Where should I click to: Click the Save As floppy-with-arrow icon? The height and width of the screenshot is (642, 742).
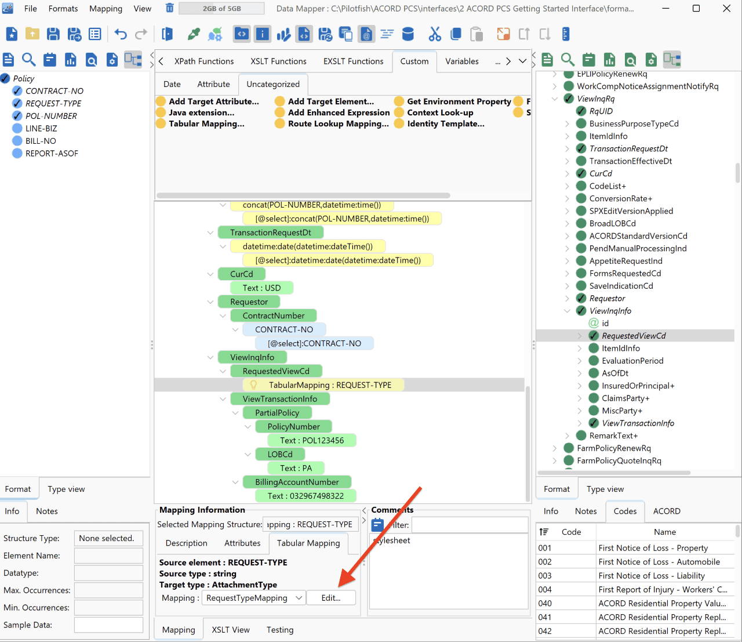point(74,34)
